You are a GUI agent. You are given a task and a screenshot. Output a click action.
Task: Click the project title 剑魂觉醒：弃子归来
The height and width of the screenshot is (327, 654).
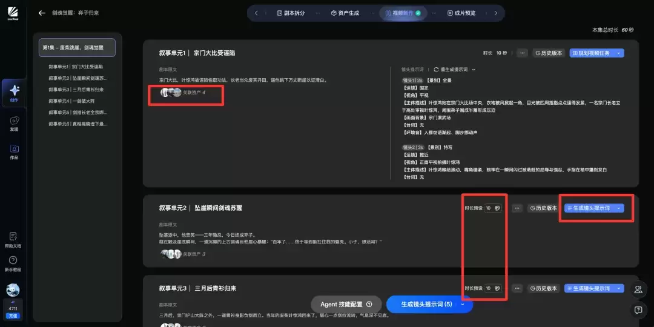[76, 13]
